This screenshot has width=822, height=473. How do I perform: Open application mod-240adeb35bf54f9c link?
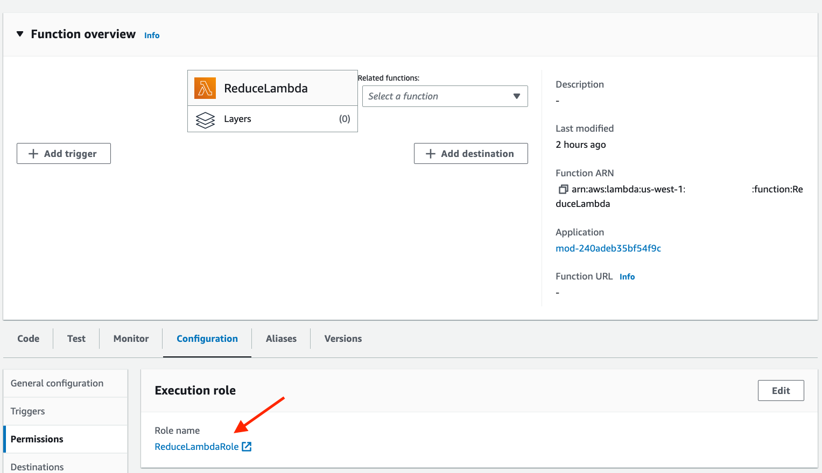(x=608, y=248)
